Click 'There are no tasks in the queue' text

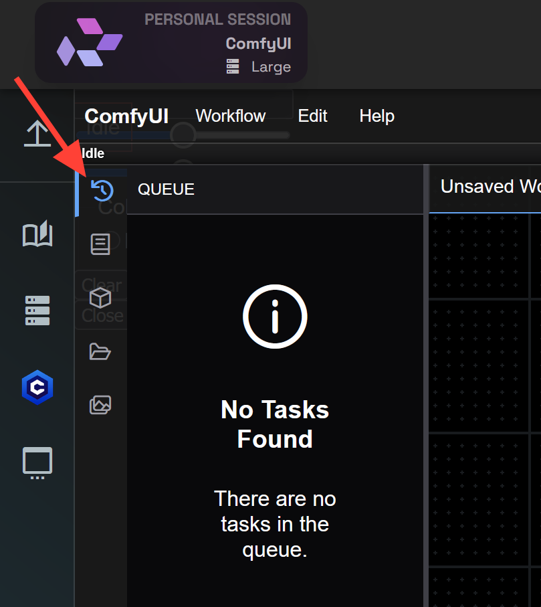pyautogui.click(x=275, y=524)
